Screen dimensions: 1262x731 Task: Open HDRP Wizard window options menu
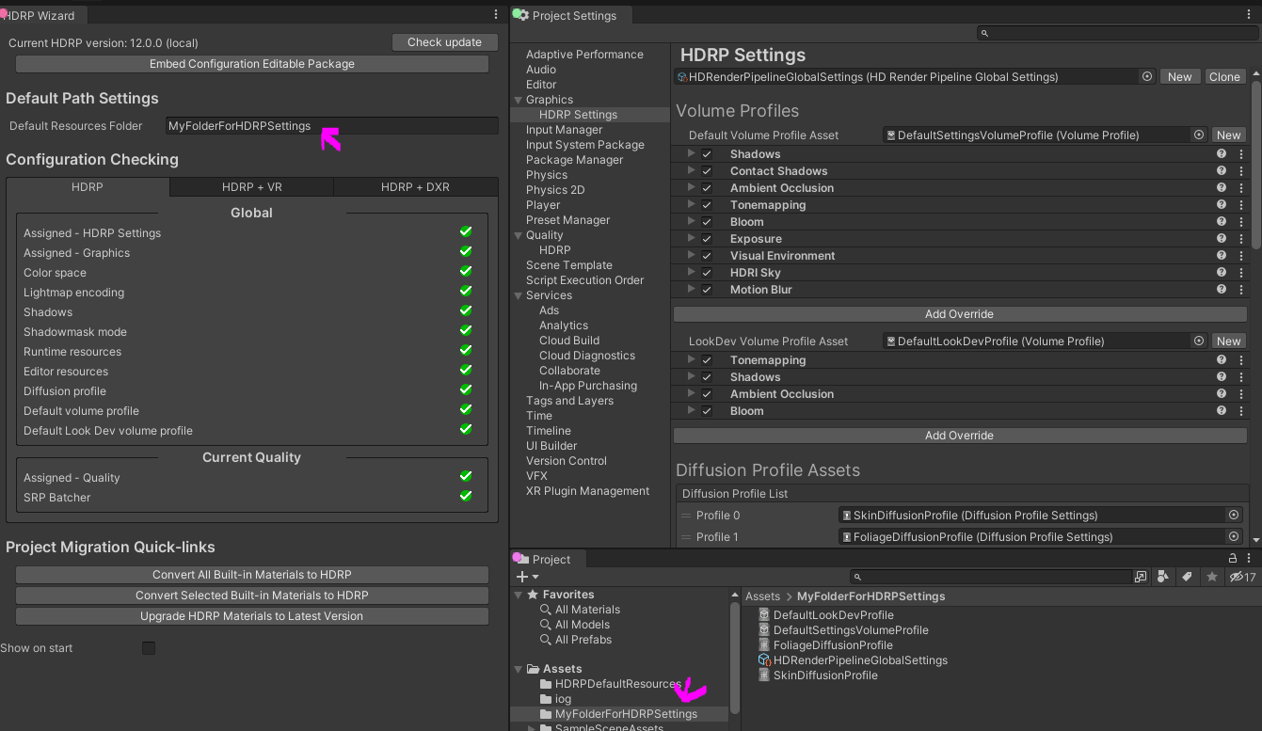point(496,15)
